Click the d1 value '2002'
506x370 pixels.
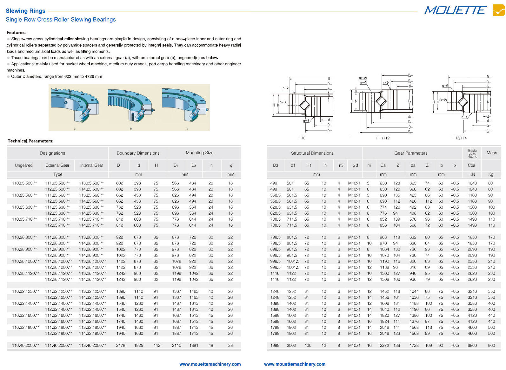[291, 346]
